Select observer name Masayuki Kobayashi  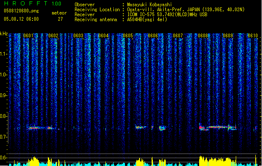pyautogui.click(x=149, y=5)
